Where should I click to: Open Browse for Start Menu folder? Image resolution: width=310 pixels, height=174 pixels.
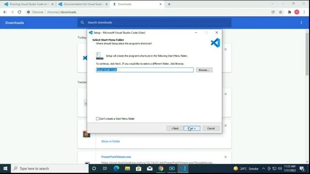pyautogui.click(x=204, y=70)
